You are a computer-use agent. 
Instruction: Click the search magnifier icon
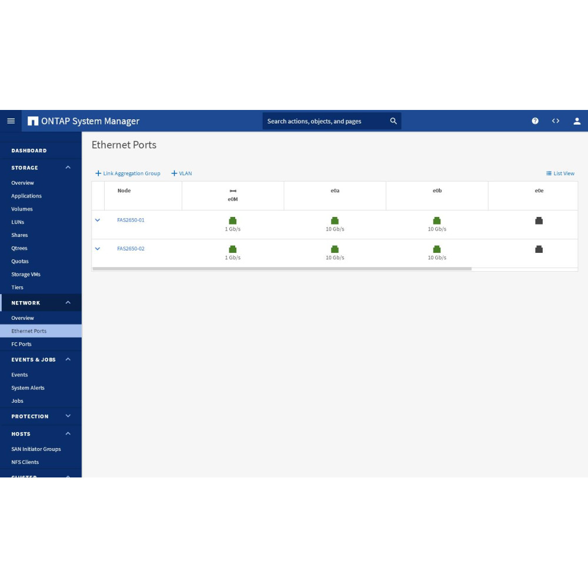[x=393, y=121]
